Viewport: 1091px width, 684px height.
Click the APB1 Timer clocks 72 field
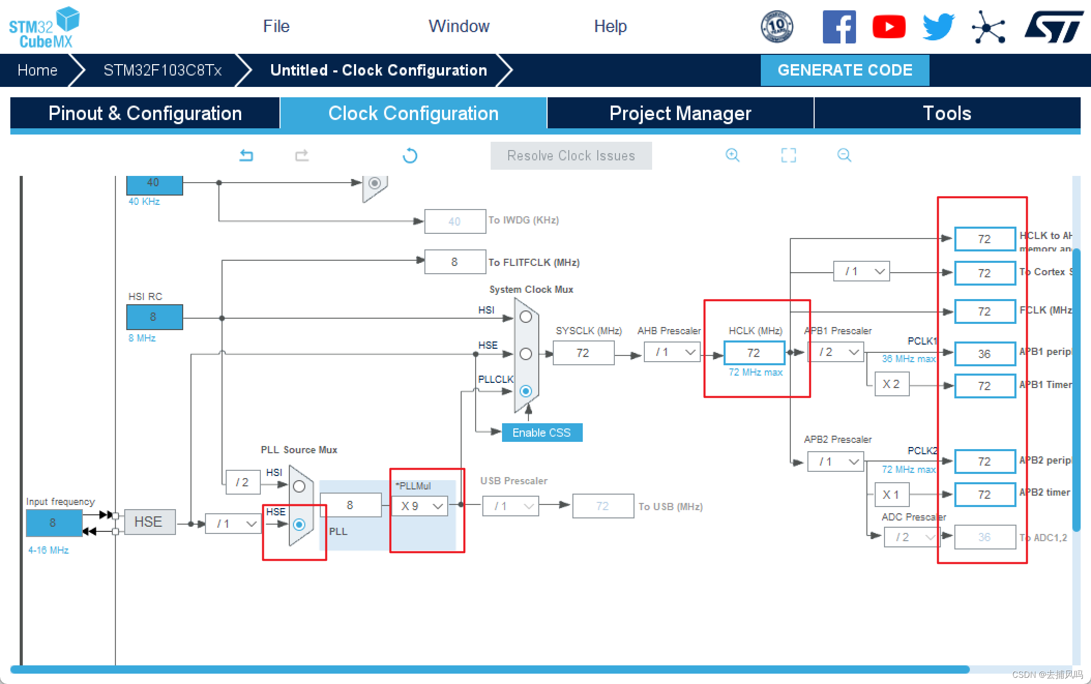click(985, 386)
